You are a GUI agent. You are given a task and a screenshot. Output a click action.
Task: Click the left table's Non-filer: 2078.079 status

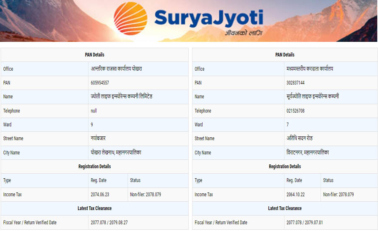(146, 195)
